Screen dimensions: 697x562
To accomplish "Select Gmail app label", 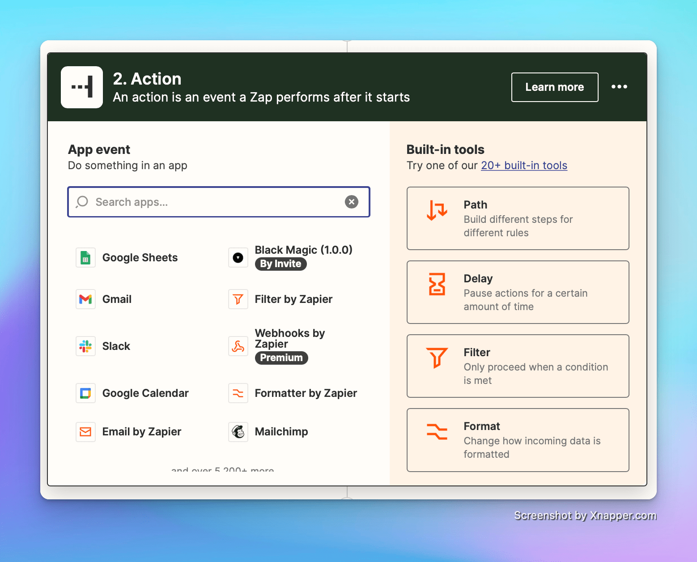I will pos(117,299).
